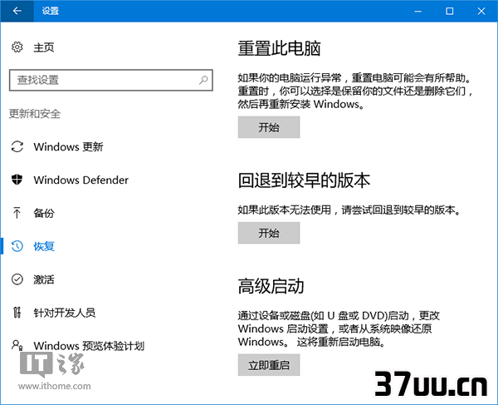Click 开始 under 回退到较早的版本

[x=269, y=233]
